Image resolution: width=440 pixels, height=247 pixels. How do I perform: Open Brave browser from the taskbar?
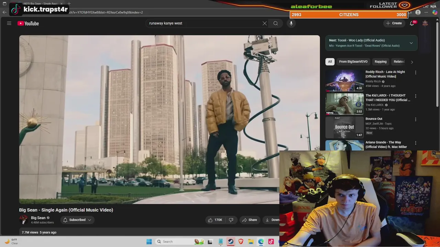tap(241, 242)
